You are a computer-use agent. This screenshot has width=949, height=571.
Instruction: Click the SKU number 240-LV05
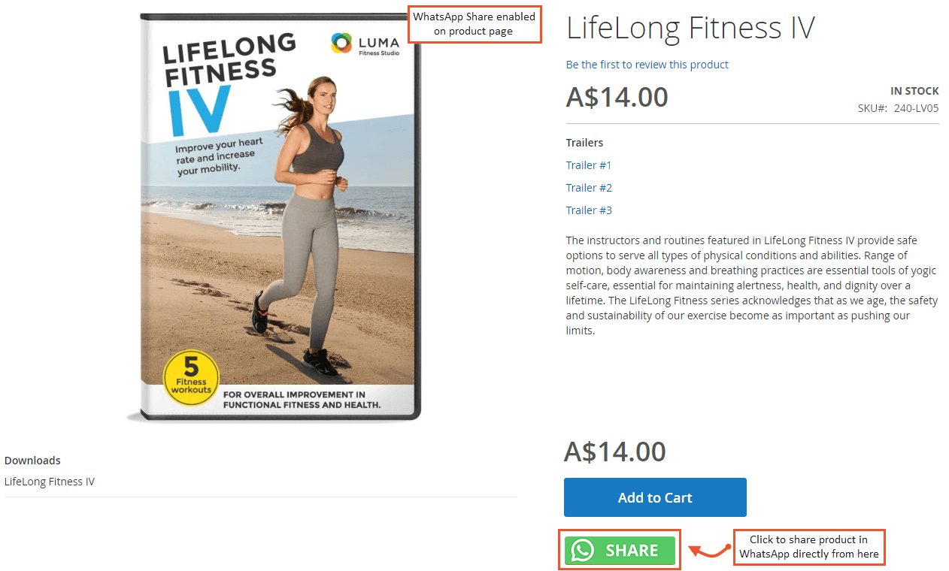tap(916, 108)
